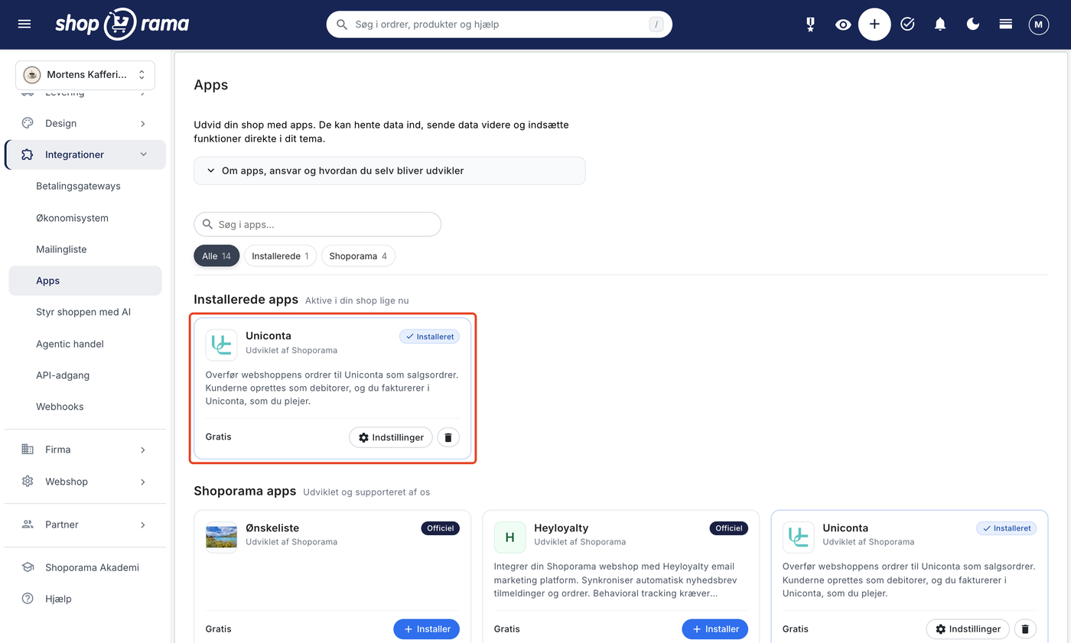Open the checkmark tasks icon in the header
Viewport: 1071px width, 643px height.
pos(907,24)
